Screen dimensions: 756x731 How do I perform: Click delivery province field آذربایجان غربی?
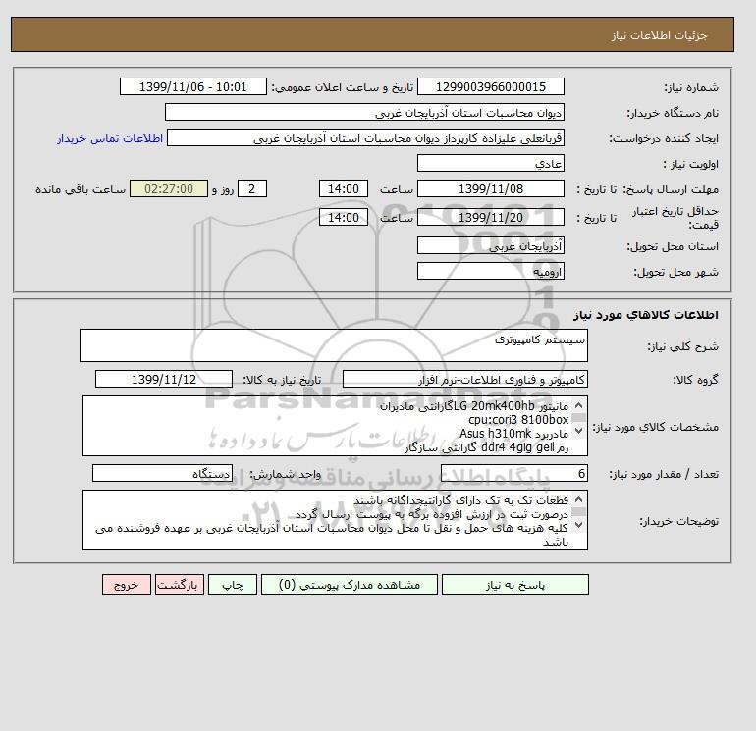(x=490, y=245)
